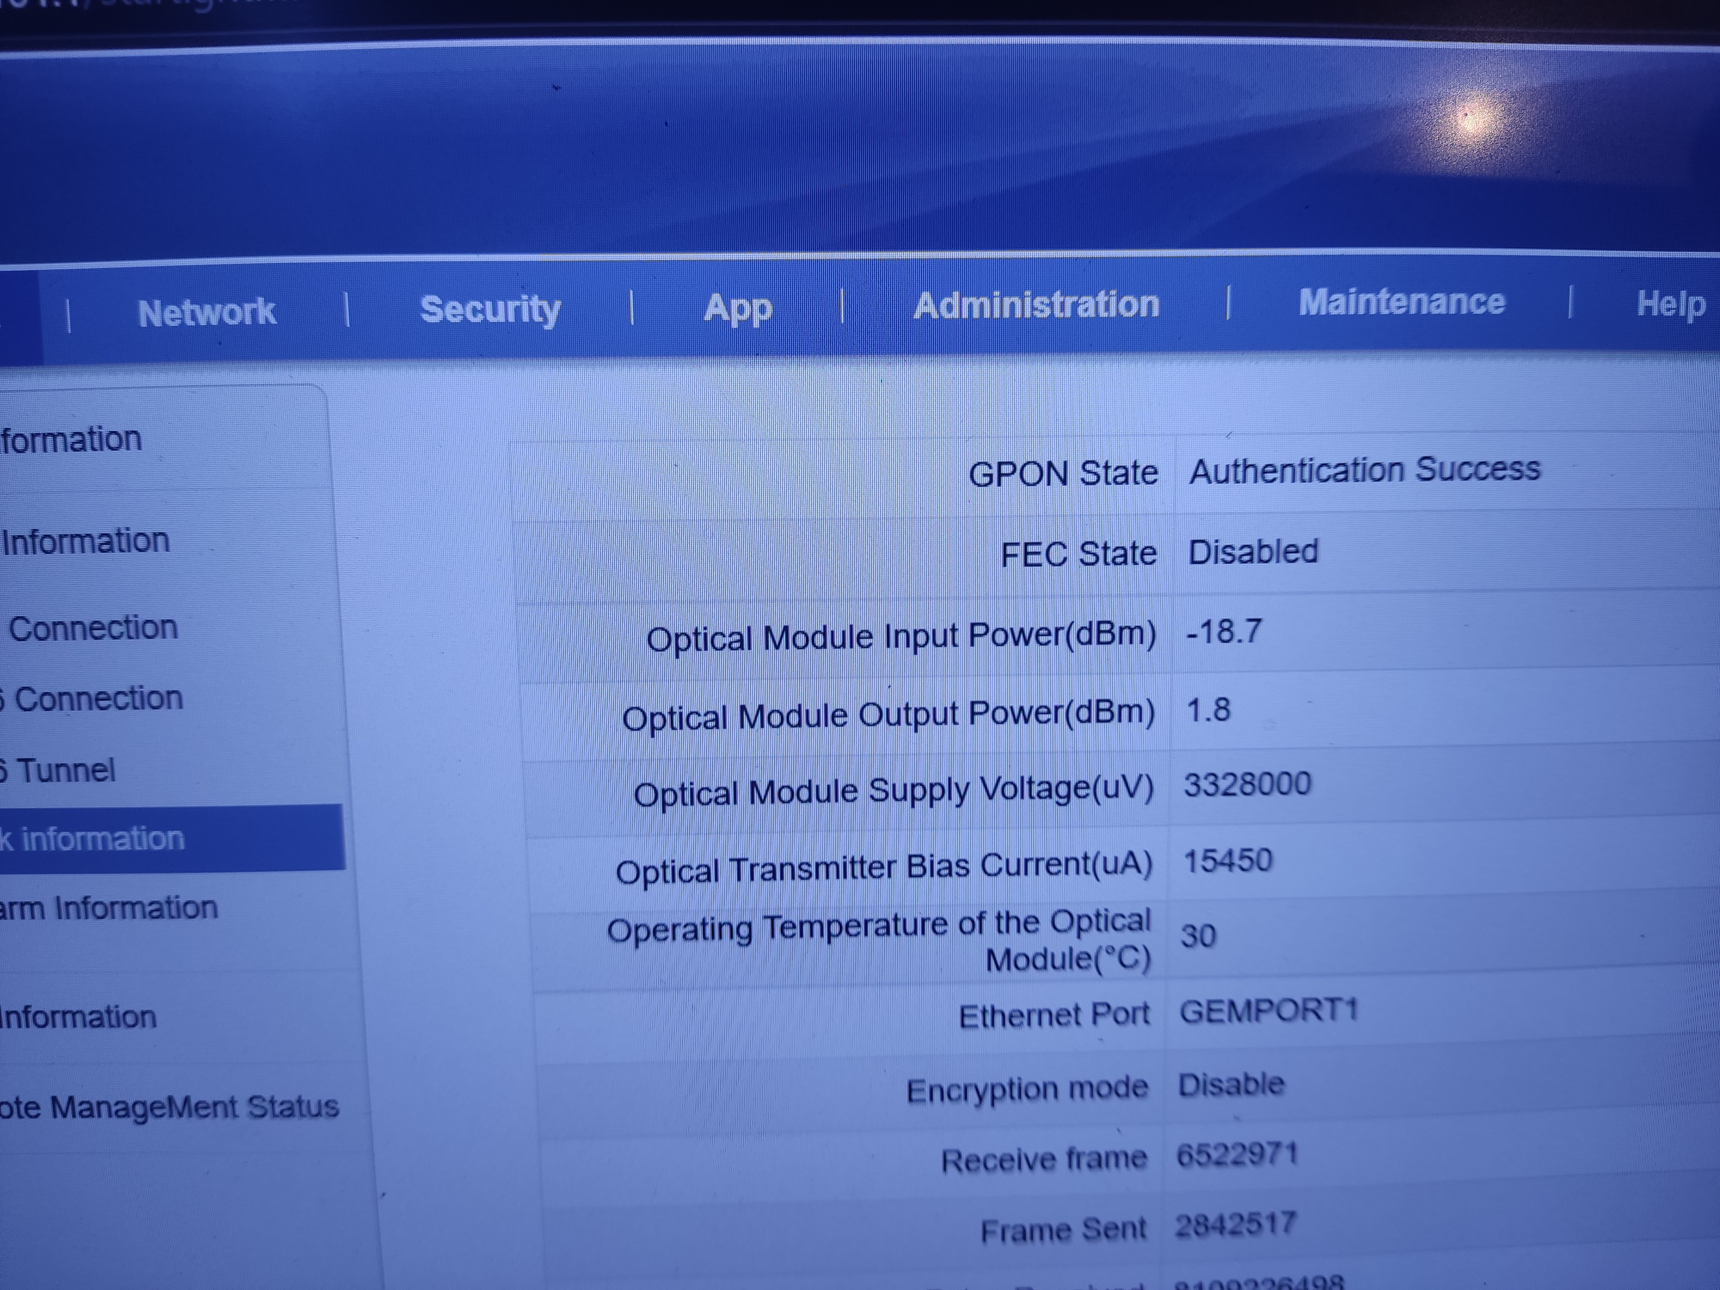Go to the Maintenance tab
1720x1290 pixels.
pos(1401,302)
